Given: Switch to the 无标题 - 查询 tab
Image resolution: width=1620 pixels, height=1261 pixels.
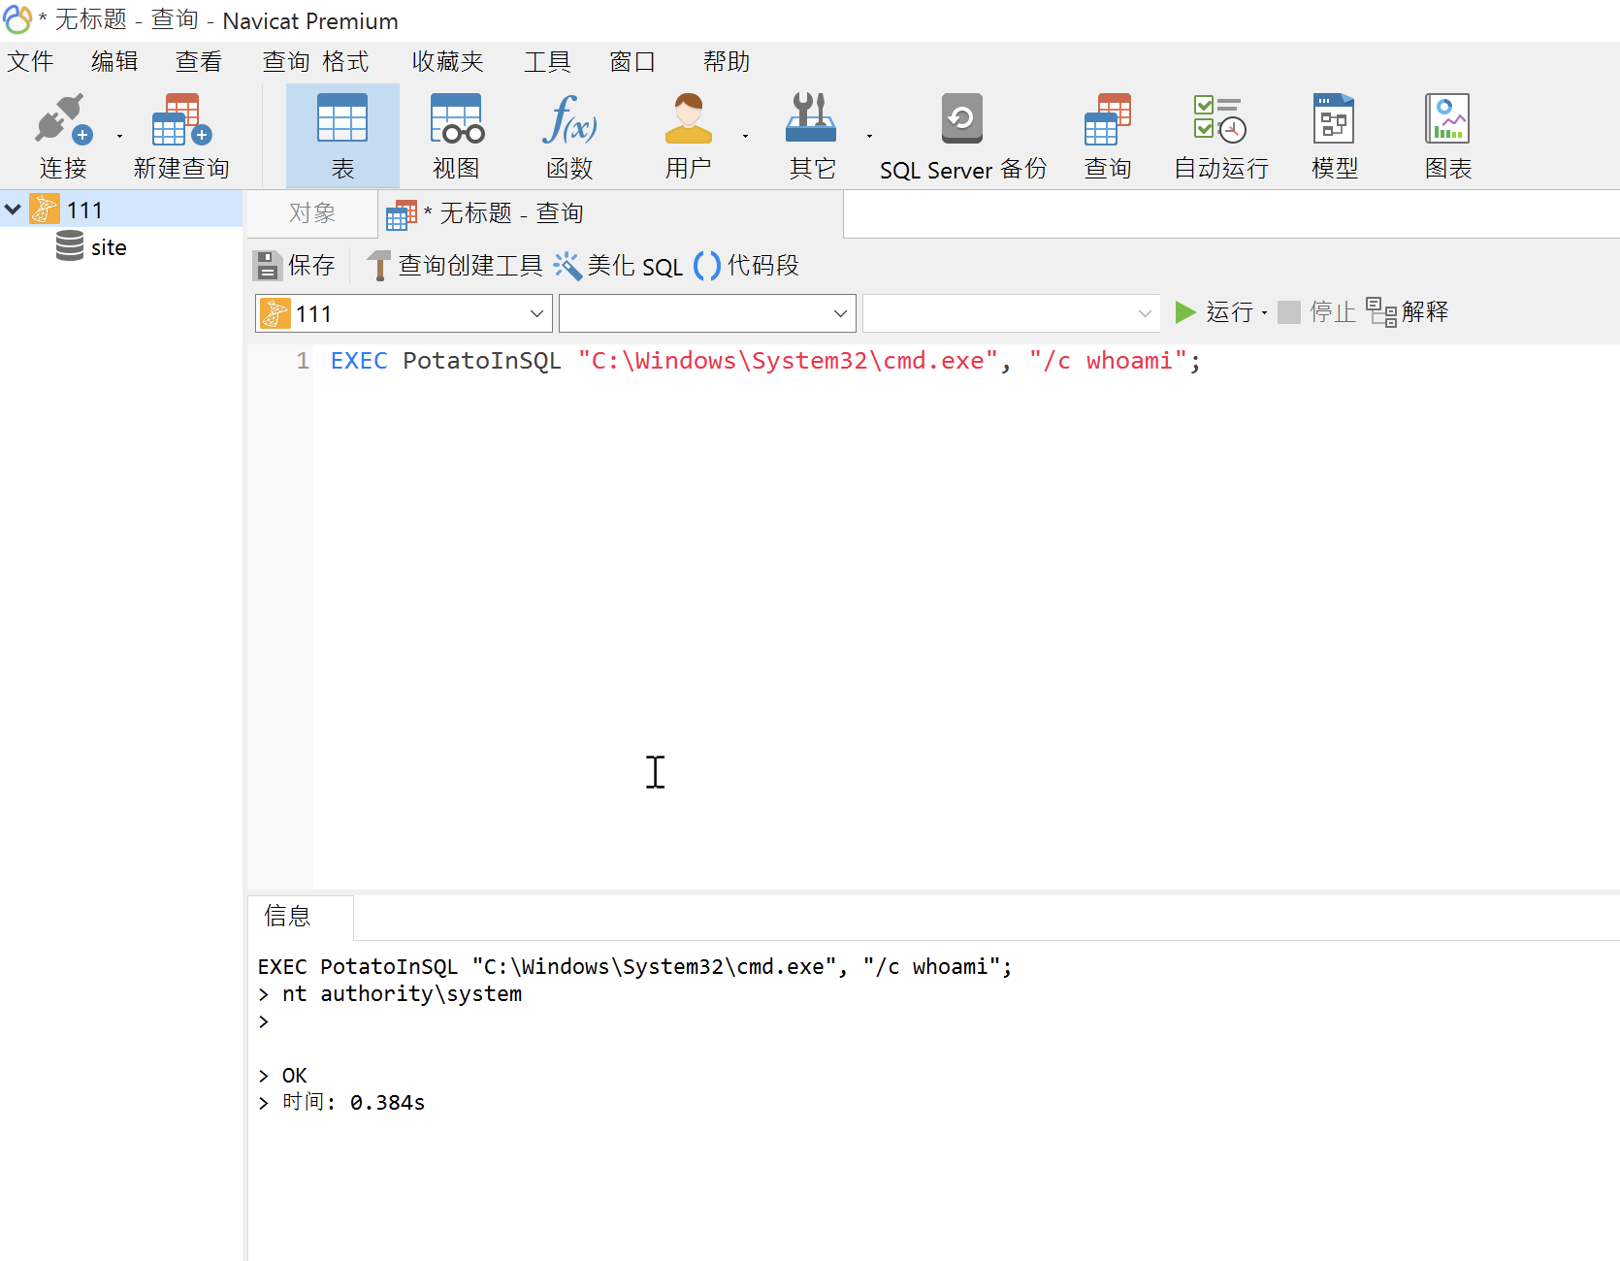Looking at the screenshot, I should click(x=611, y=213).
